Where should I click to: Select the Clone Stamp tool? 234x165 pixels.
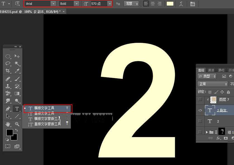point(8,86)
